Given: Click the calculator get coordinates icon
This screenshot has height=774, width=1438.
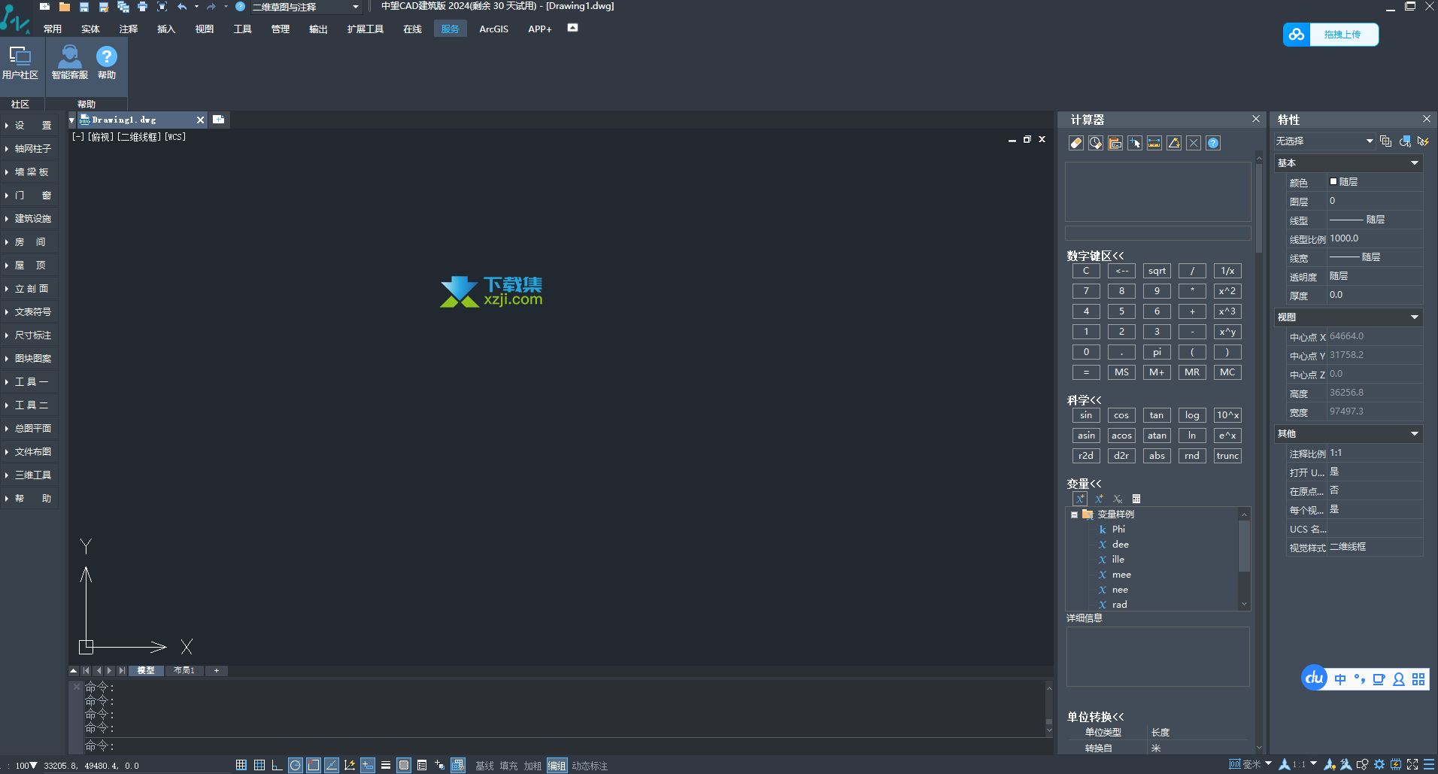Looking at the screenshot, I should click(1135, 143).
